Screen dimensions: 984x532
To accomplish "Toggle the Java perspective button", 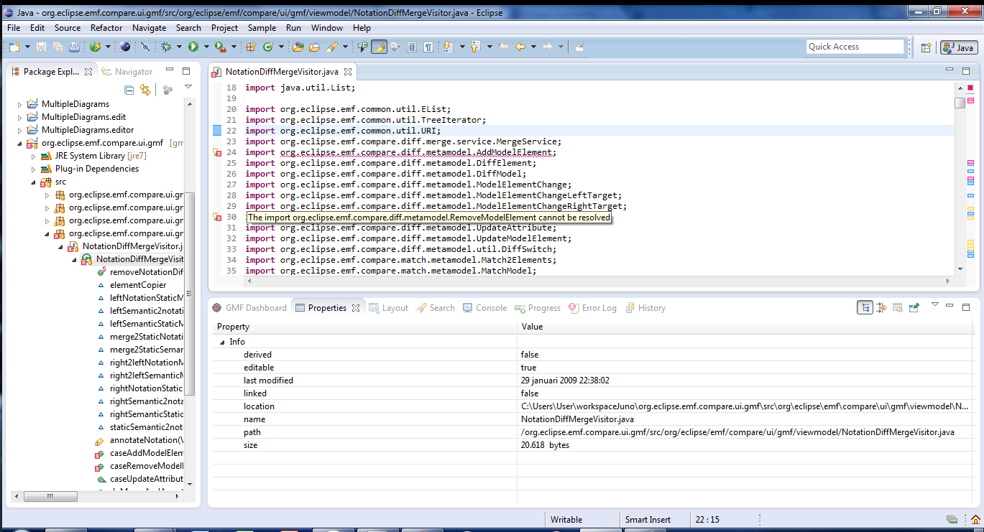I will (960, 47).
